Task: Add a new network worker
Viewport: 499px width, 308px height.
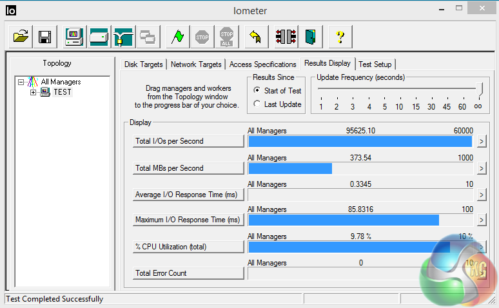Action: (124, 37)
